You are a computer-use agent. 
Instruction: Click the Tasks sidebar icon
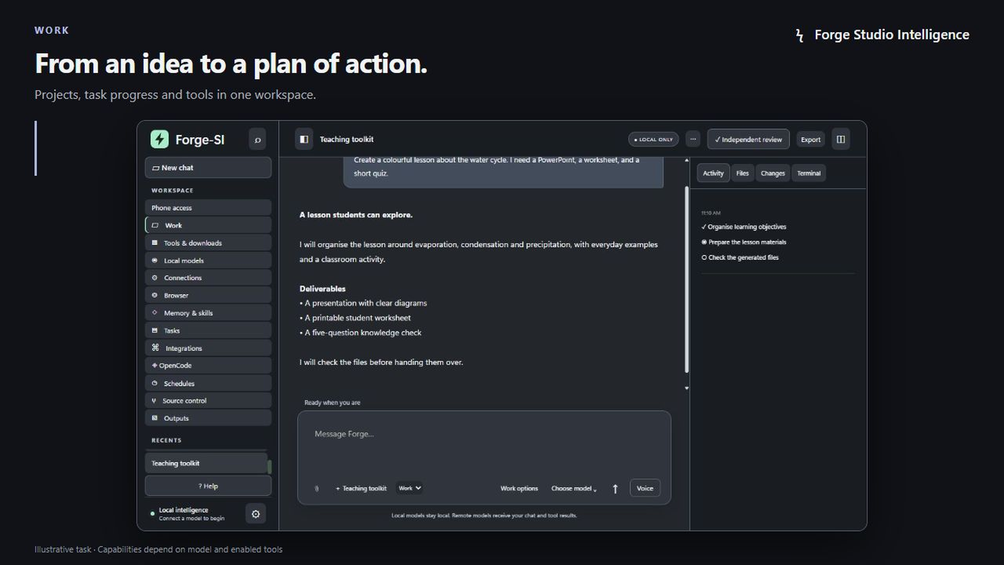point(154,330)
